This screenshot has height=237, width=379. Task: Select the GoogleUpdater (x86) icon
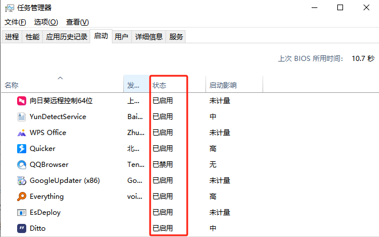pyautogui.click(x=21, y=181)
